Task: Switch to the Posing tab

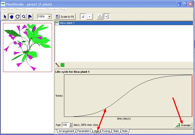Action: pos(106,131)
